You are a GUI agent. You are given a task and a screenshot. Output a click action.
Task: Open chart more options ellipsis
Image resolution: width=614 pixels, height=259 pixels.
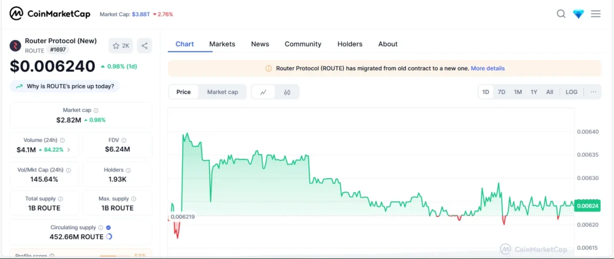pos(593,92)
